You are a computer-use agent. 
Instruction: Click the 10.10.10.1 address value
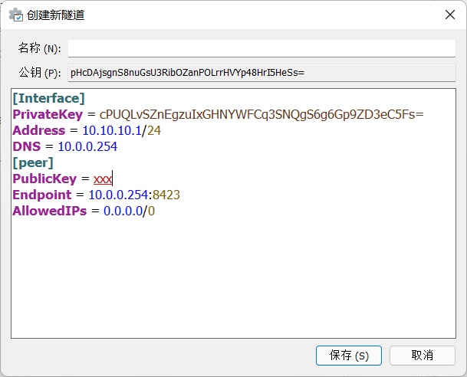[x=111, y=130]
